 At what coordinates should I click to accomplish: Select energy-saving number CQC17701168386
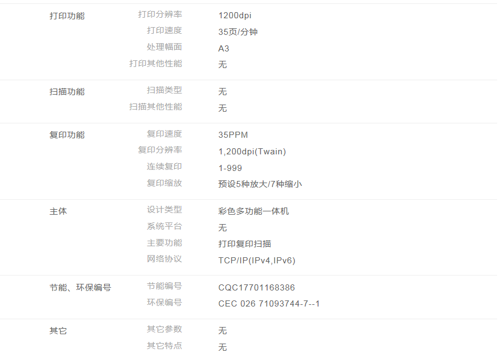click(x=257, y=288)
